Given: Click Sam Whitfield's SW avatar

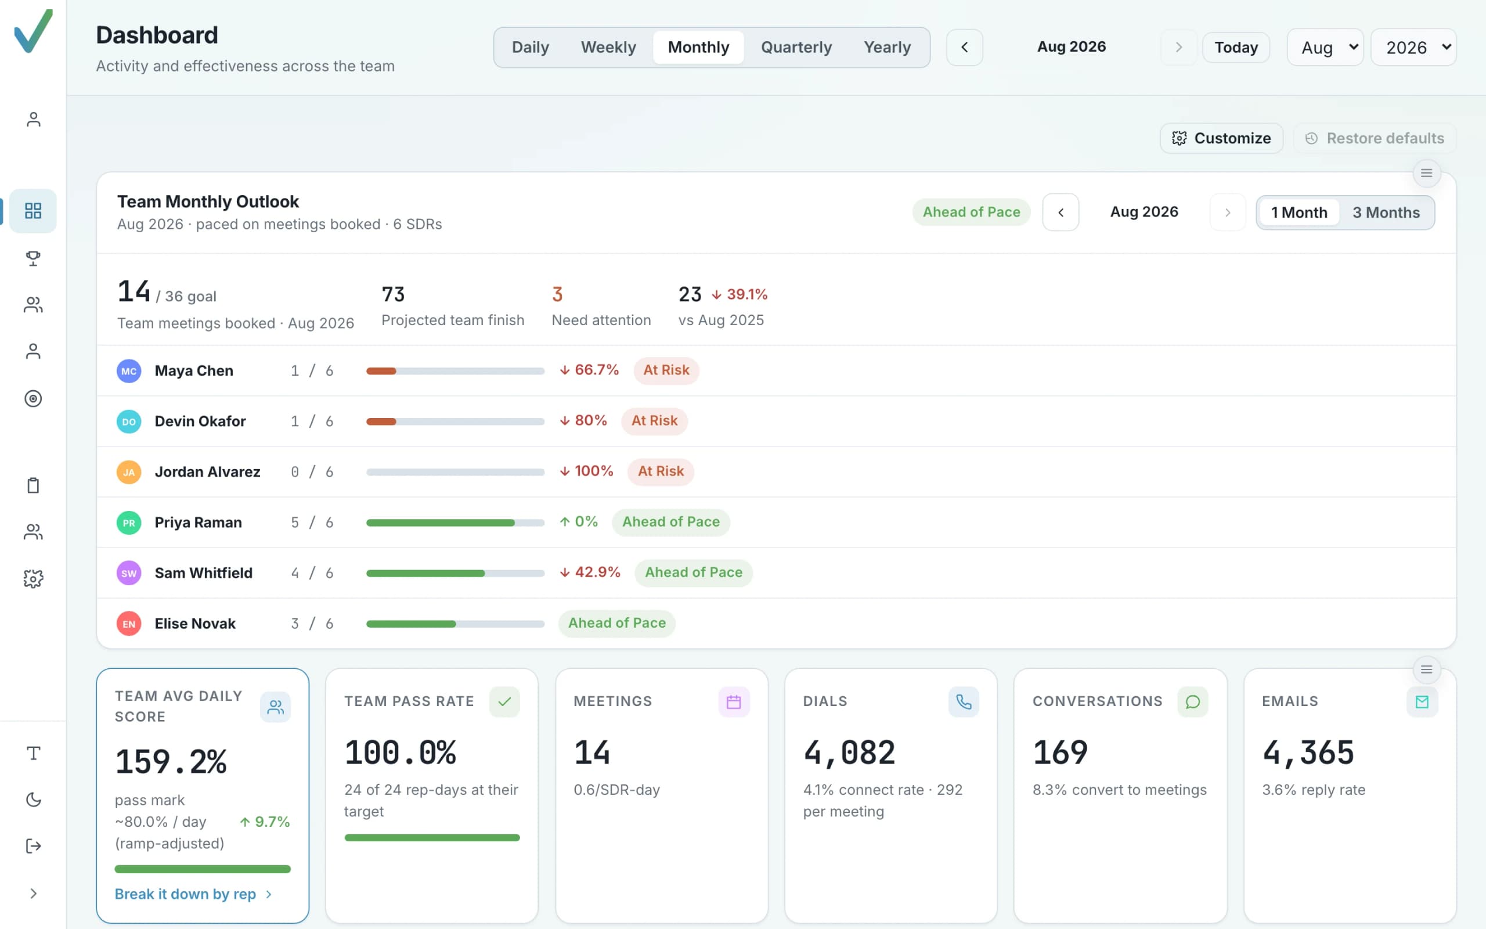Looking at the screenshot, I should click(x=129, y=573).
